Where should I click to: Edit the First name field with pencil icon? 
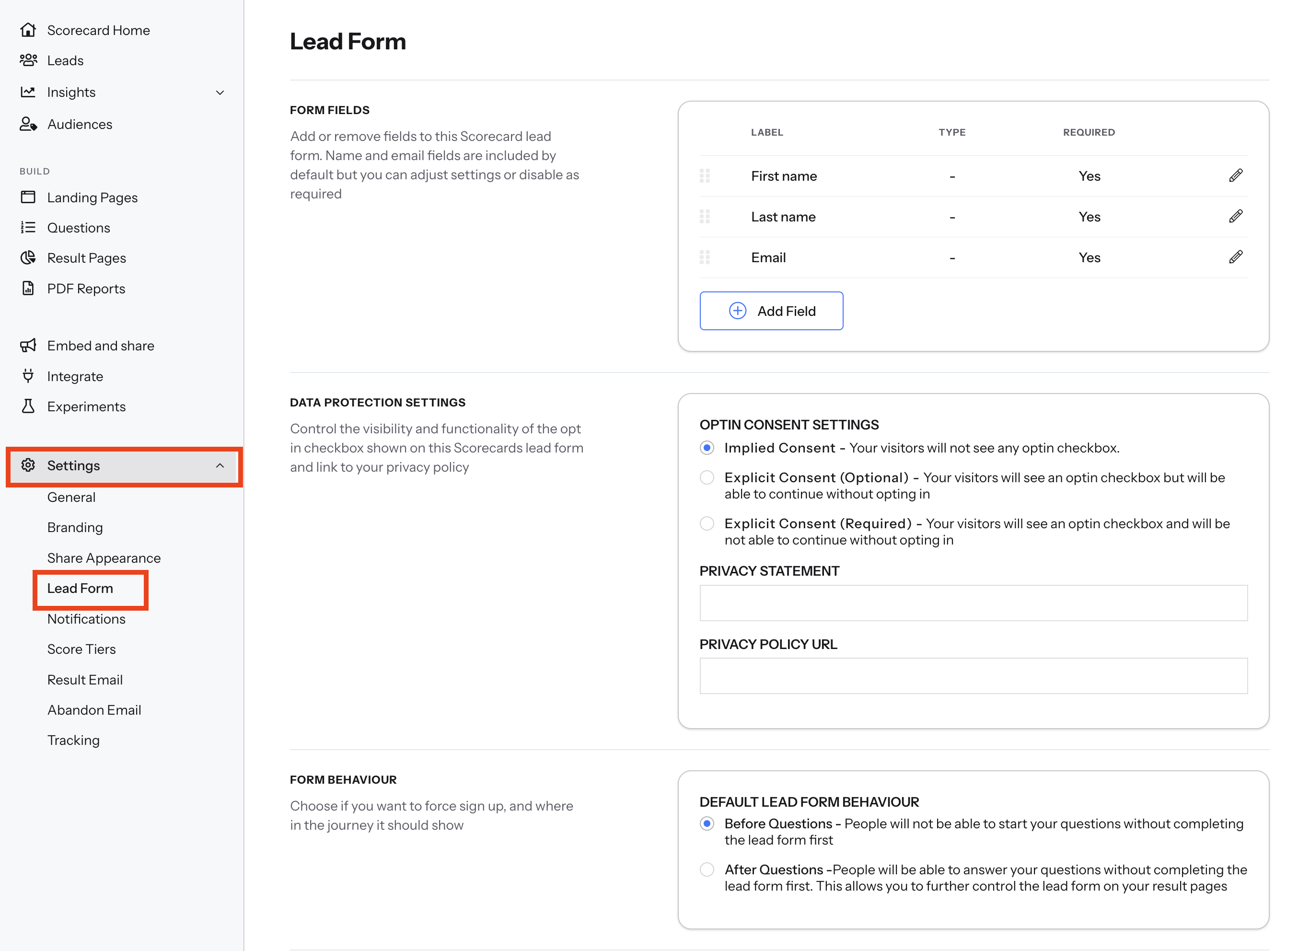point(1235,175)
